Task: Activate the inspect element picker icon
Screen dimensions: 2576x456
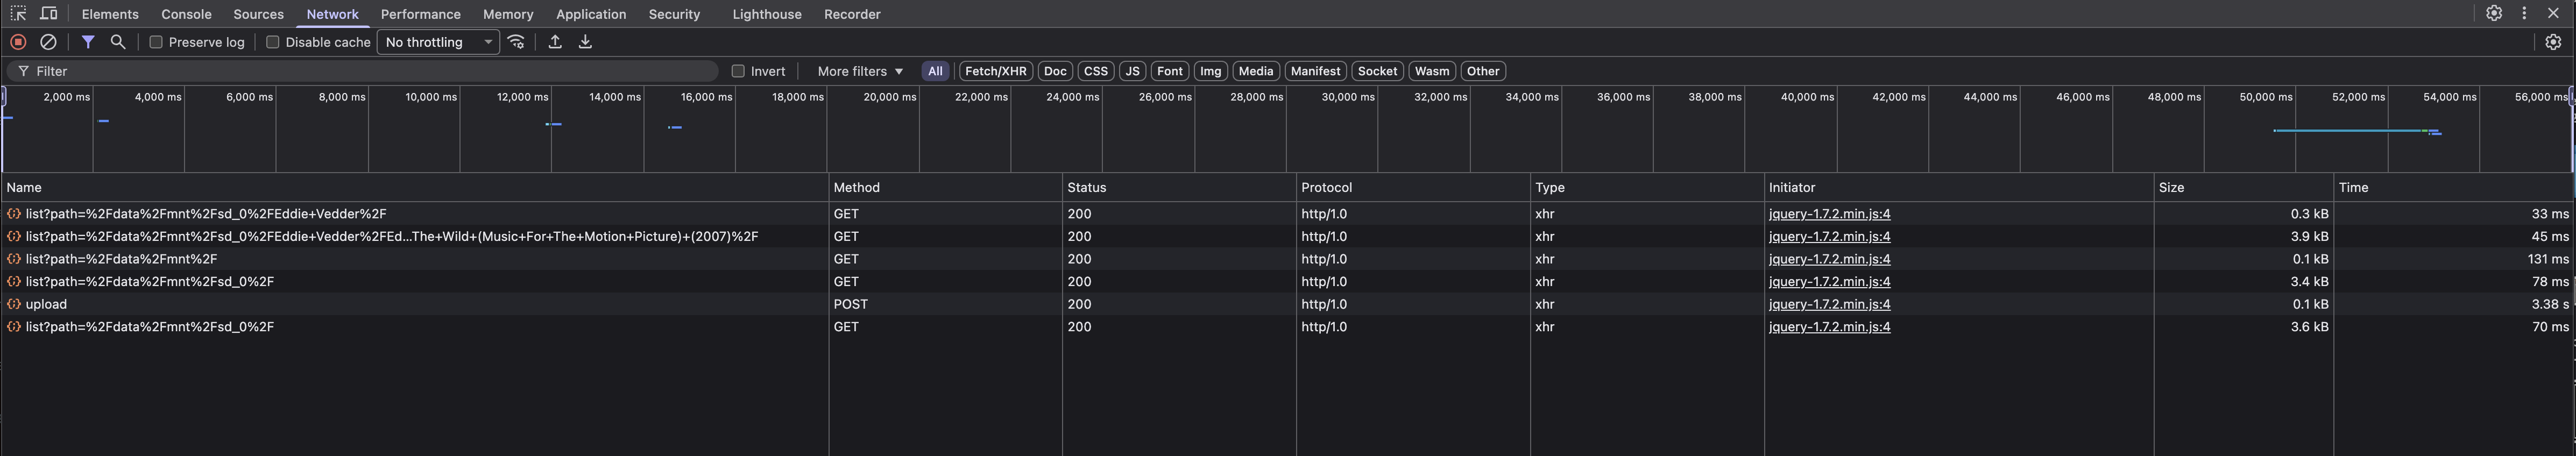Action: coord(18,14)
